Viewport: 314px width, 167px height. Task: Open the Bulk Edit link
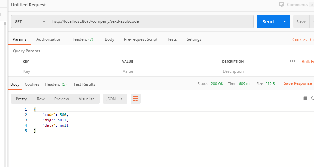[x=308, y=62]
